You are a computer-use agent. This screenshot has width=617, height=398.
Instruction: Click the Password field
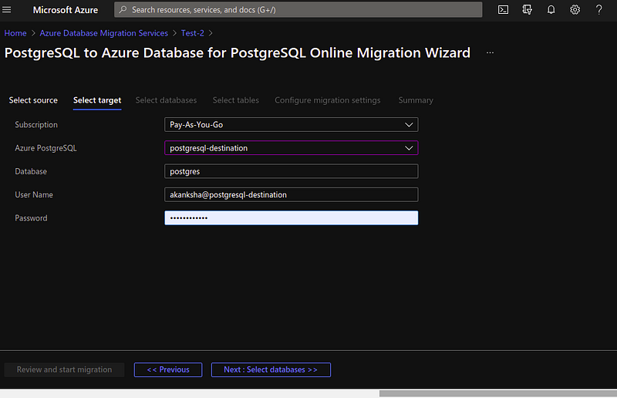pyautogui.click(x=292, y=218)
